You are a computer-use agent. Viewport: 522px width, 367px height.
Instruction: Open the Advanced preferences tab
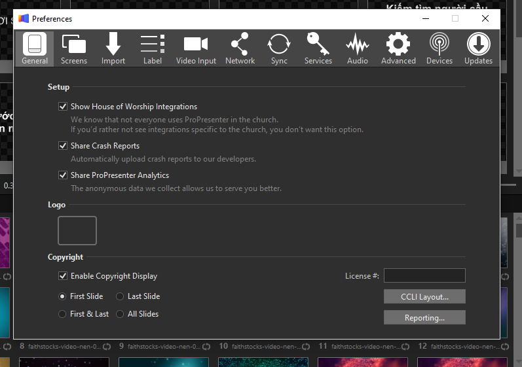(x=398, y=48)
